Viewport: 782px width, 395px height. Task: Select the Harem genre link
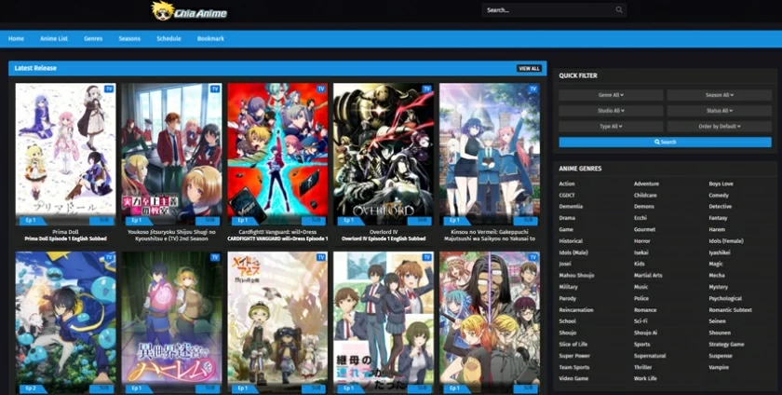[717, 230]
